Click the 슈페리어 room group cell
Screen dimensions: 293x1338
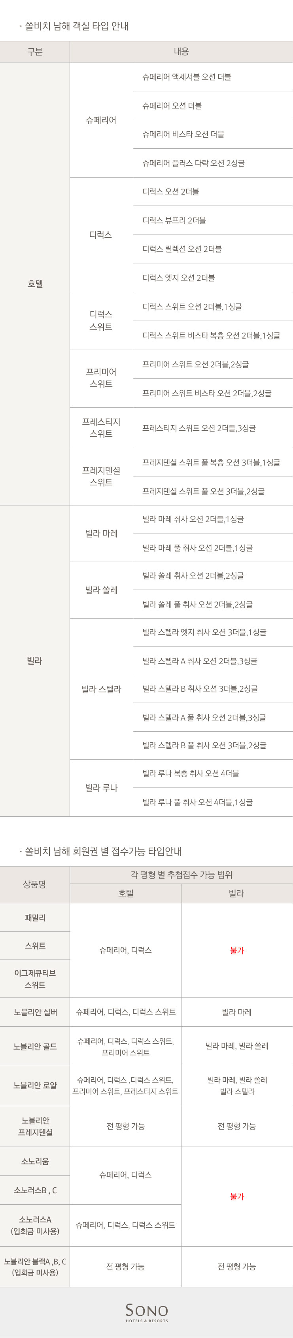click(x=101, y=120)
